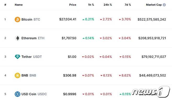Open the Bitcoin BTC name link

[x=31, y=19]
